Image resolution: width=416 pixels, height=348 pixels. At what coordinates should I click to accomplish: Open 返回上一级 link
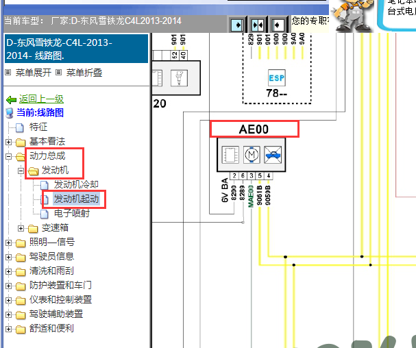click(x=41, y=99)
